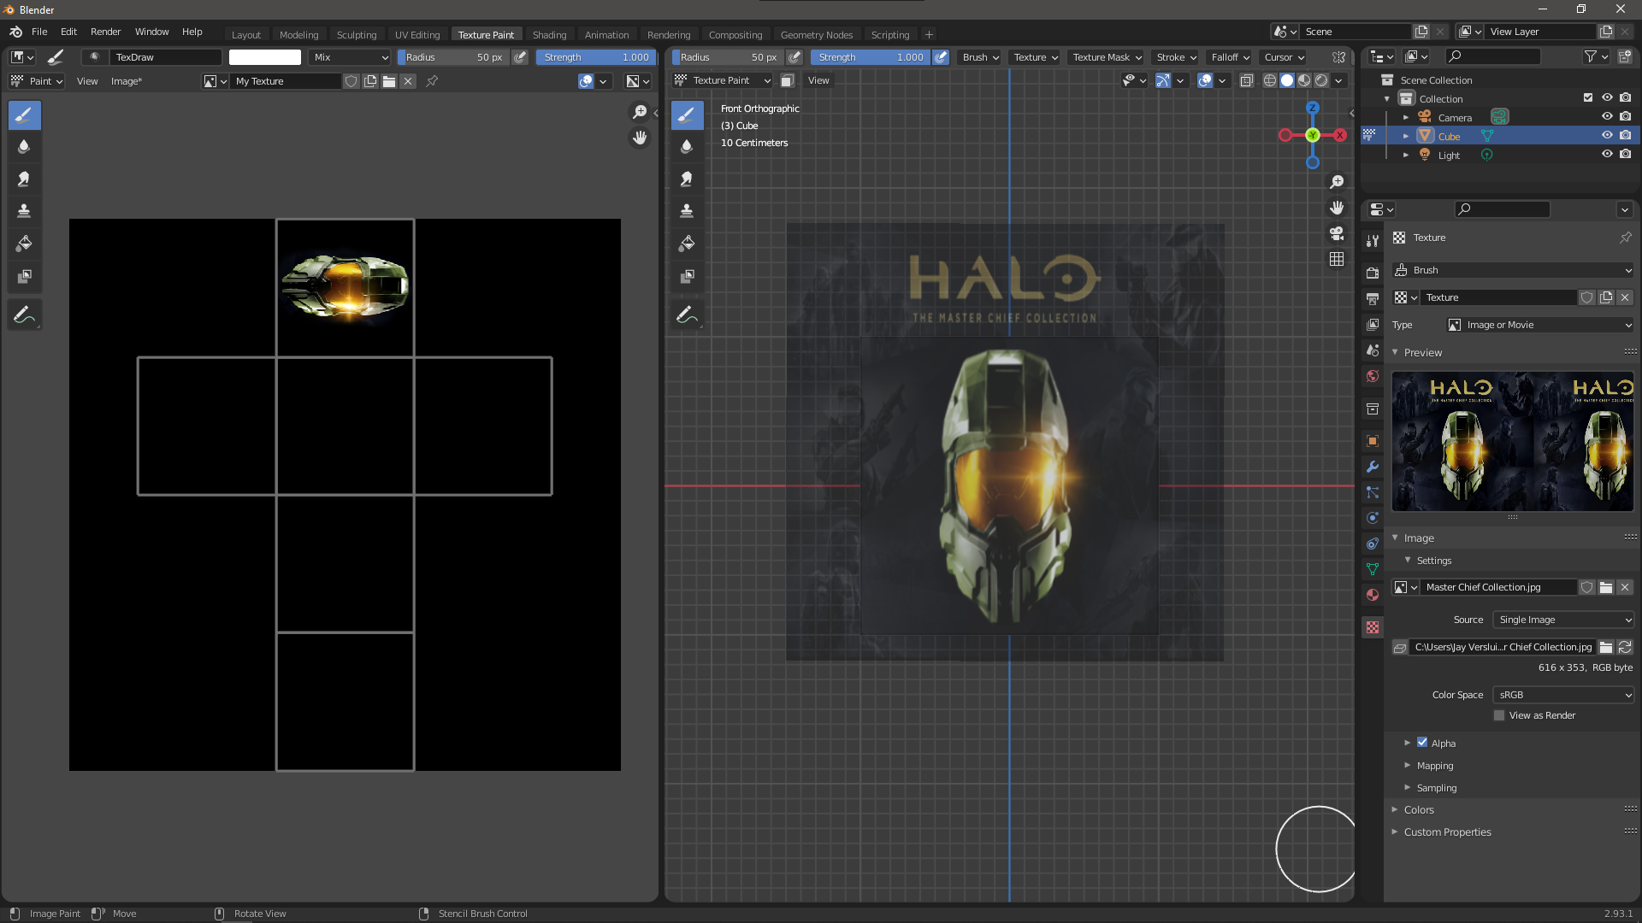The width and height of the screenshot is (1642, 923).
Task: Expand the Camera item in the outliner
Action: [x=1407, y=117]
